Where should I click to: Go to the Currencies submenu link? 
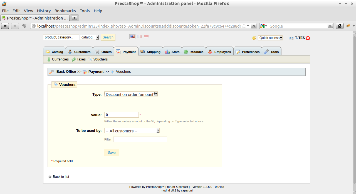pos(60,59)
